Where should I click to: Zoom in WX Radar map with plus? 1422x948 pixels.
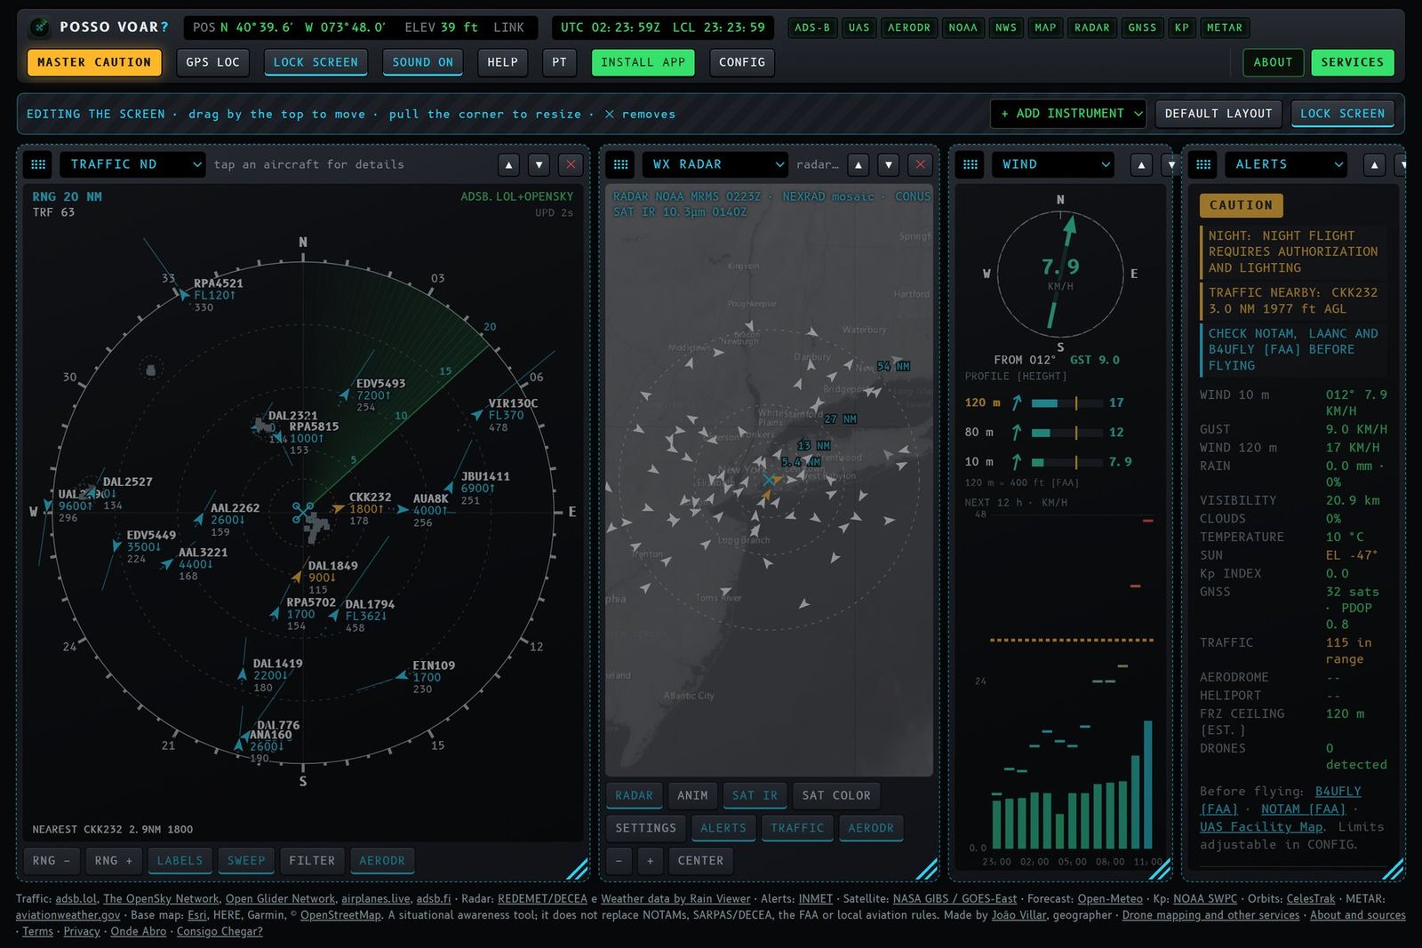[x=650, y=861]
